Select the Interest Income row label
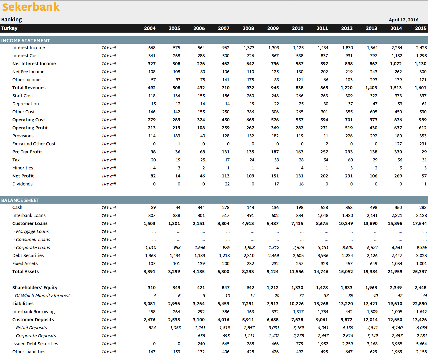This screenshot has height=357, width=428. [x=29, y=48]
